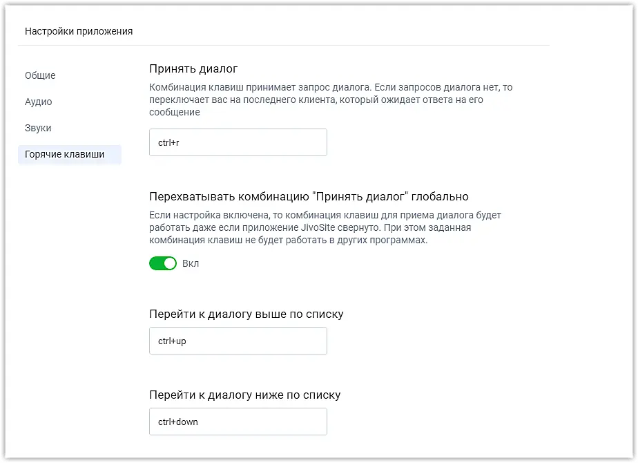The width and height of the screenshot is (638, 463).
Task: Click the word сообщение ending first description
Action: pos(175,112)
